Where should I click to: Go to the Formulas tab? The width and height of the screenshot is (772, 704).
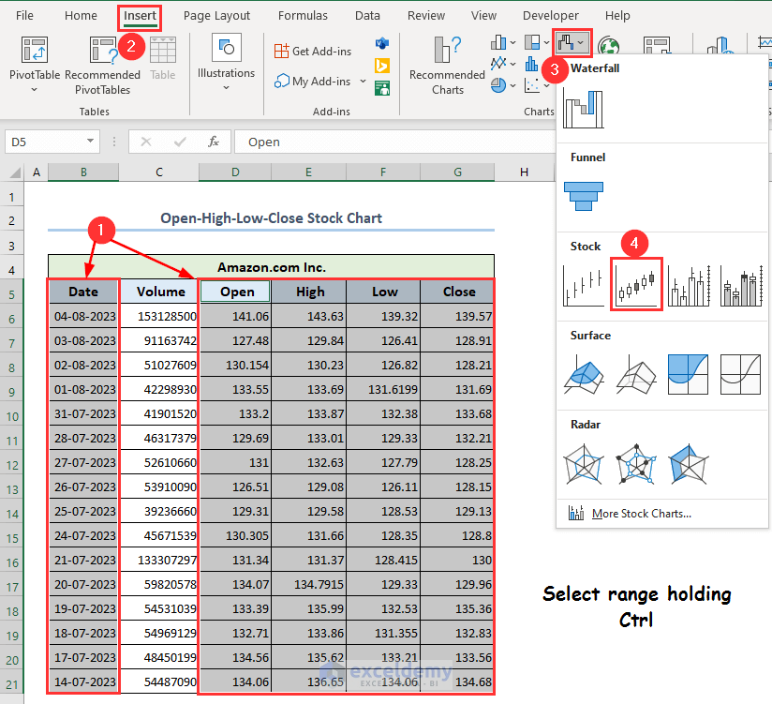tap(303, 16)
